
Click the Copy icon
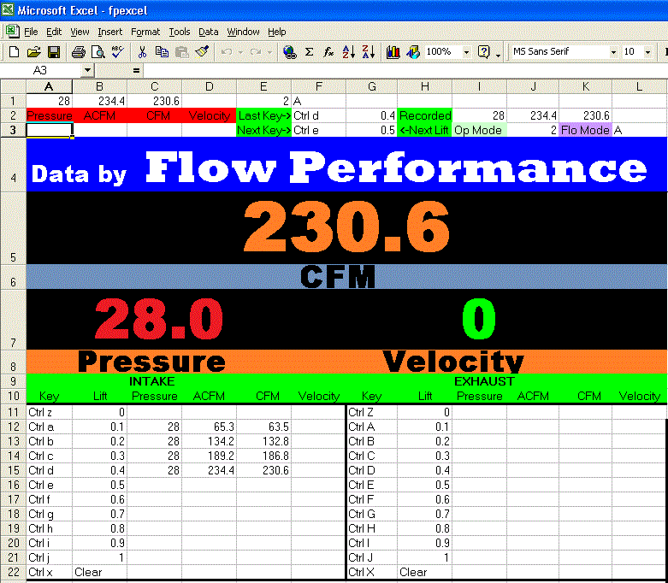click(162, 52)
